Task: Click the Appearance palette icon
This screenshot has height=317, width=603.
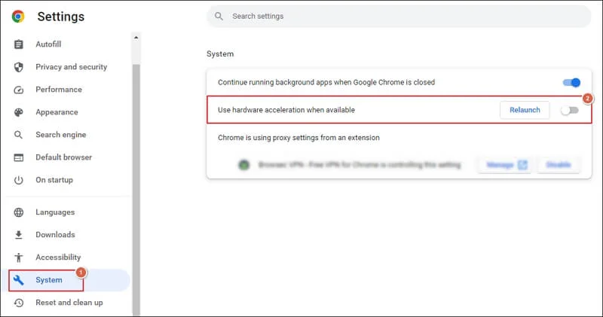Action: click(18, 112)
